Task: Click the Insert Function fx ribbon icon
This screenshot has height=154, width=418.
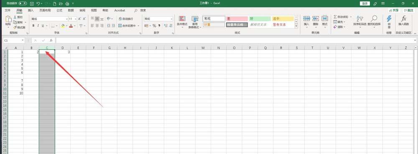Action: point(404,19)
